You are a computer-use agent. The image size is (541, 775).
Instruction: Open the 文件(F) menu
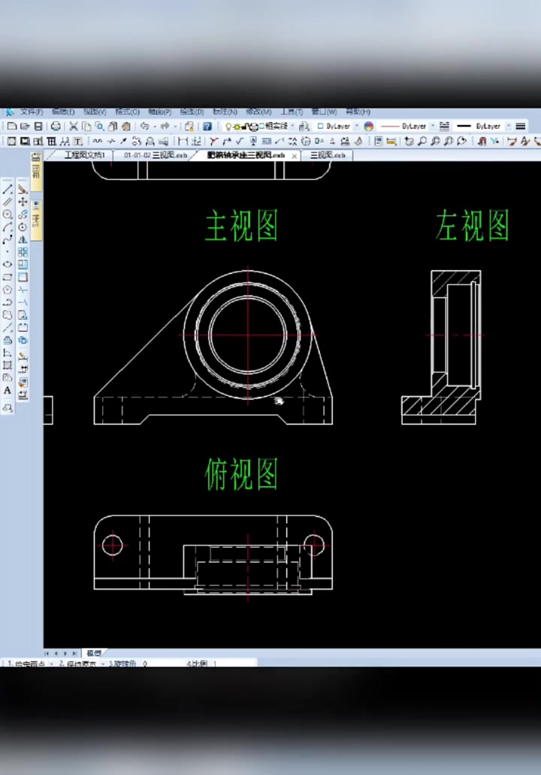32,112
